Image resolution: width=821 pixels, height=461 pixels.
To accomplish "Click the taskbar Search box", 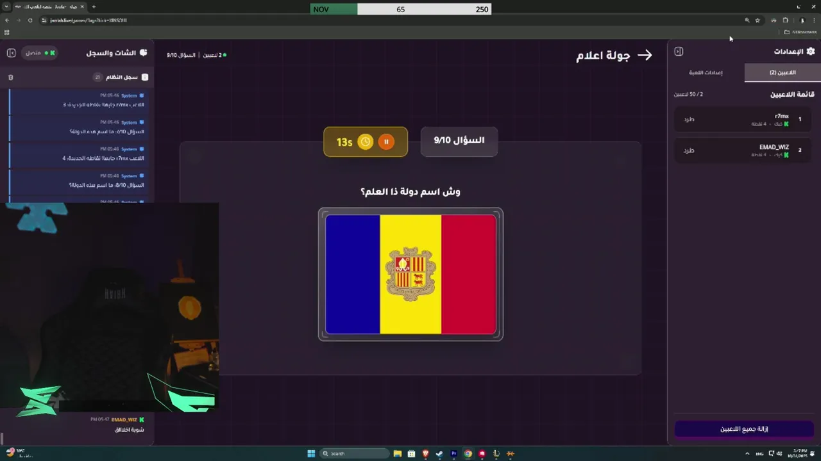I will 354,453.
